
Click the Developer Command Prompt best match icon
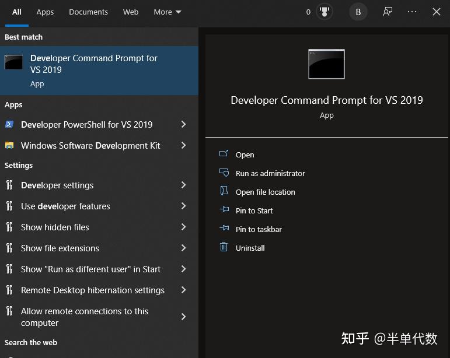(x=13, y=62)
